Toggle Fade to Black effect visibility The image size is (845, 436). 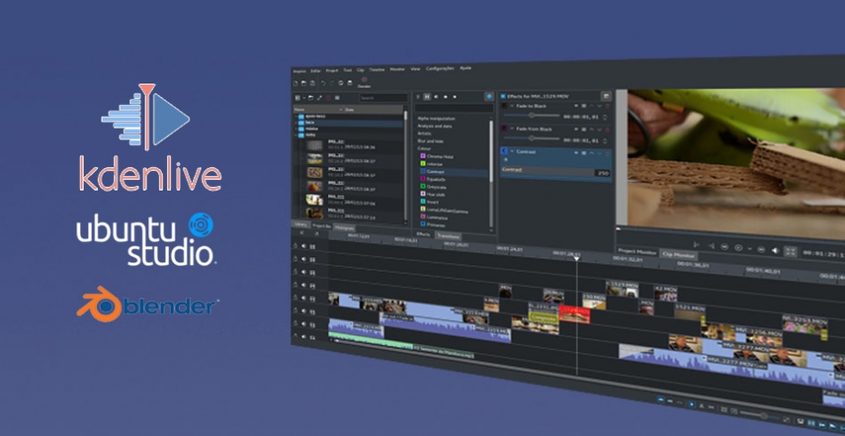[x=576, y=106]
